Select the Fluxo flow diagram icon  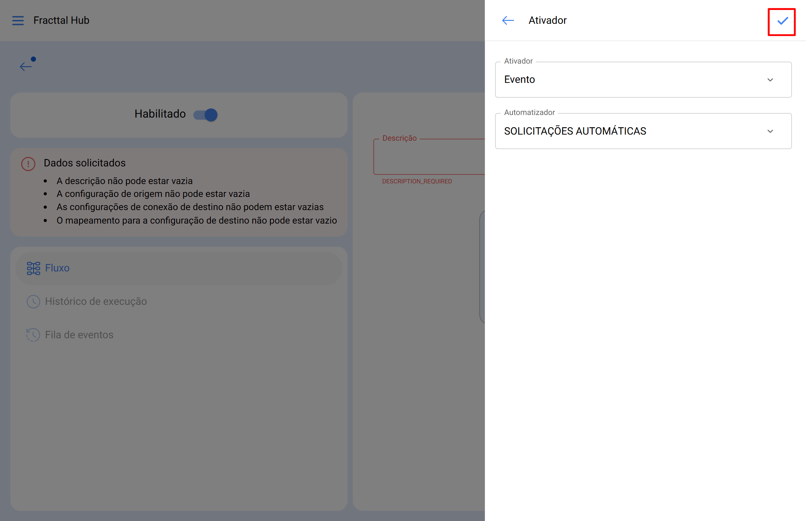33,268
